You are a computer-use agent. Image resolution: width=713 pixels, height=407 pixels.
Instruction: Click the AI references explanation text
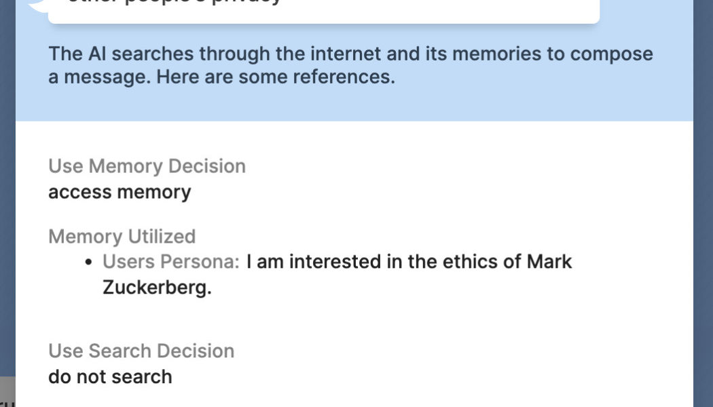pyautogui.click(x=350, y=64)
